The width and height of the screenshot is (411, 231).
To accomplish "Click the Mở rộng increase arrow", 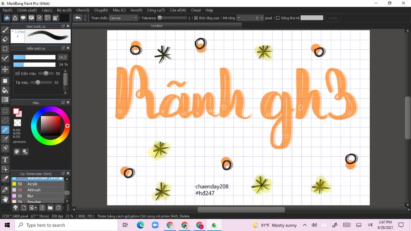I will pos(262,18).
